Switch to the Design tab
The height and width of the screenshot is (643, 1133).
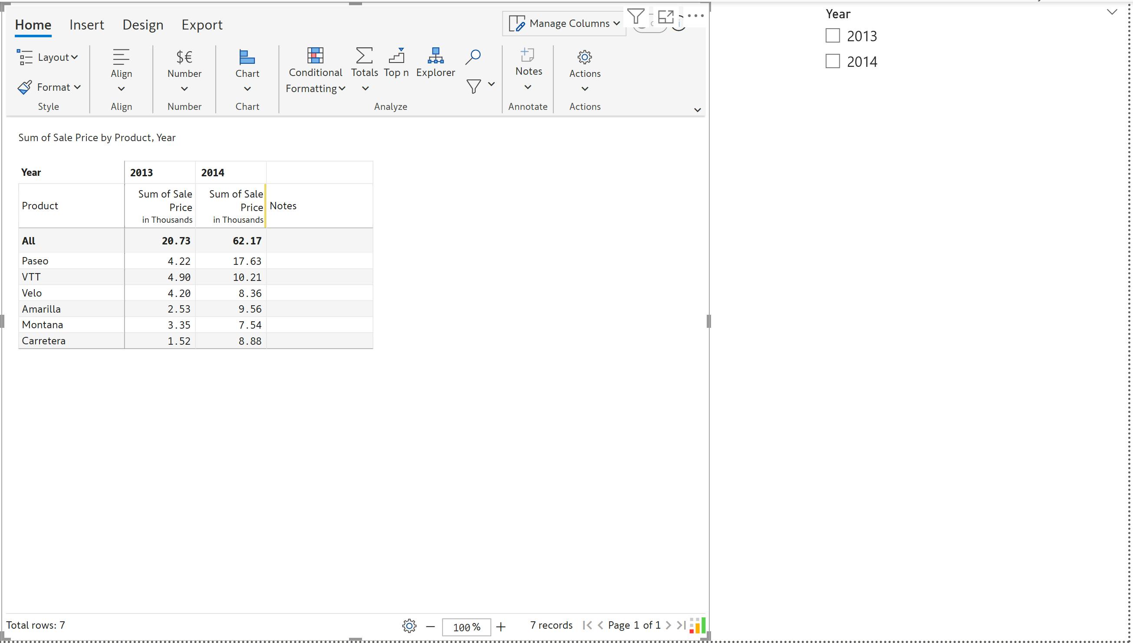[143, 25]
